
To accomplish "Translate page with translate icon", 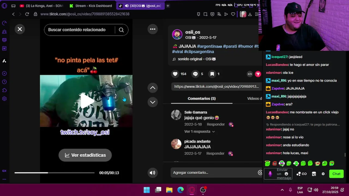I will 219,14.
